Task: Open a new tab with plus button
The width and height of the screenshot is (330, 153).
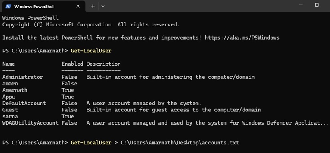Action: click(93, 6)
